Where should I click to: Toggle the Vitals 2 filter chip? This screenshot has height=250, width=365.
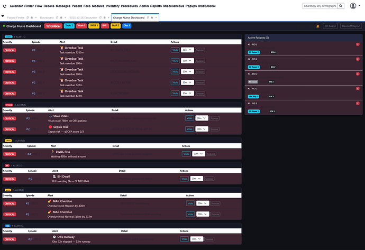pos(81,25)
